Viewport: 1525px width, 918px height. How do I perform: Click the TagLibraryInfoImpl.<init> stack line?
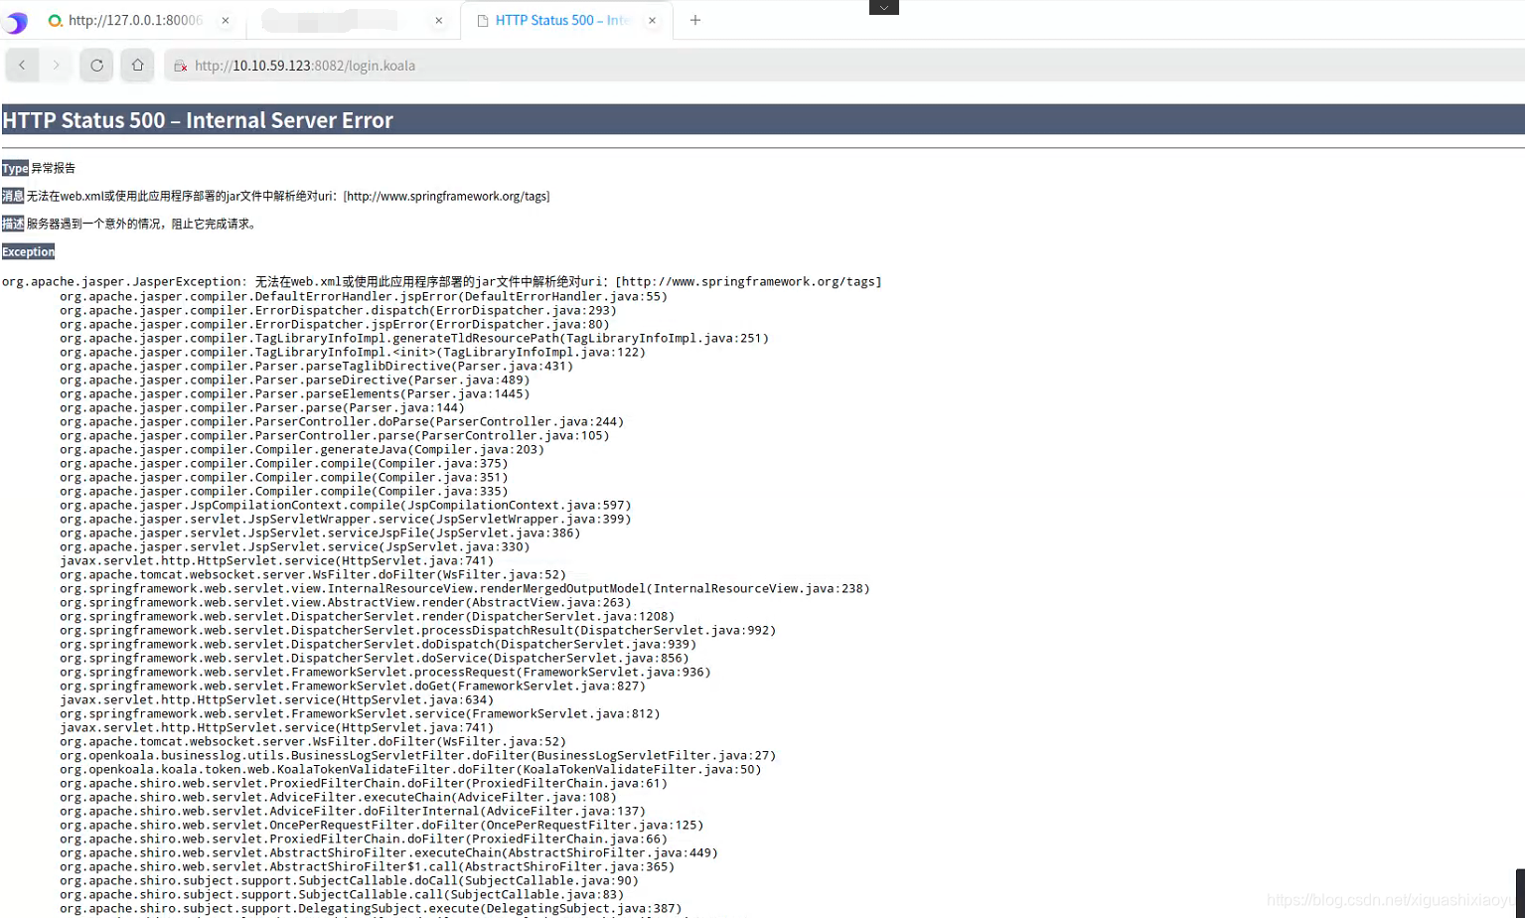[352, 352]
